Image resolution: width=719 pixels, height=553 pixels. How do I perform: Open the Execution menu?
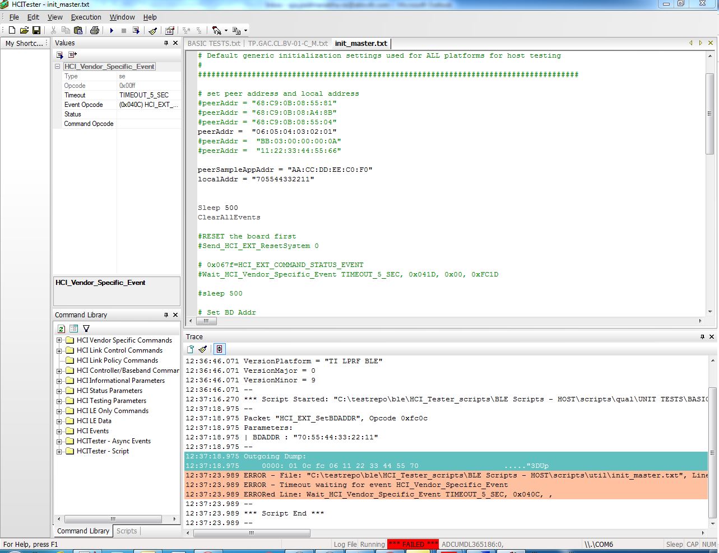point(86,17)
